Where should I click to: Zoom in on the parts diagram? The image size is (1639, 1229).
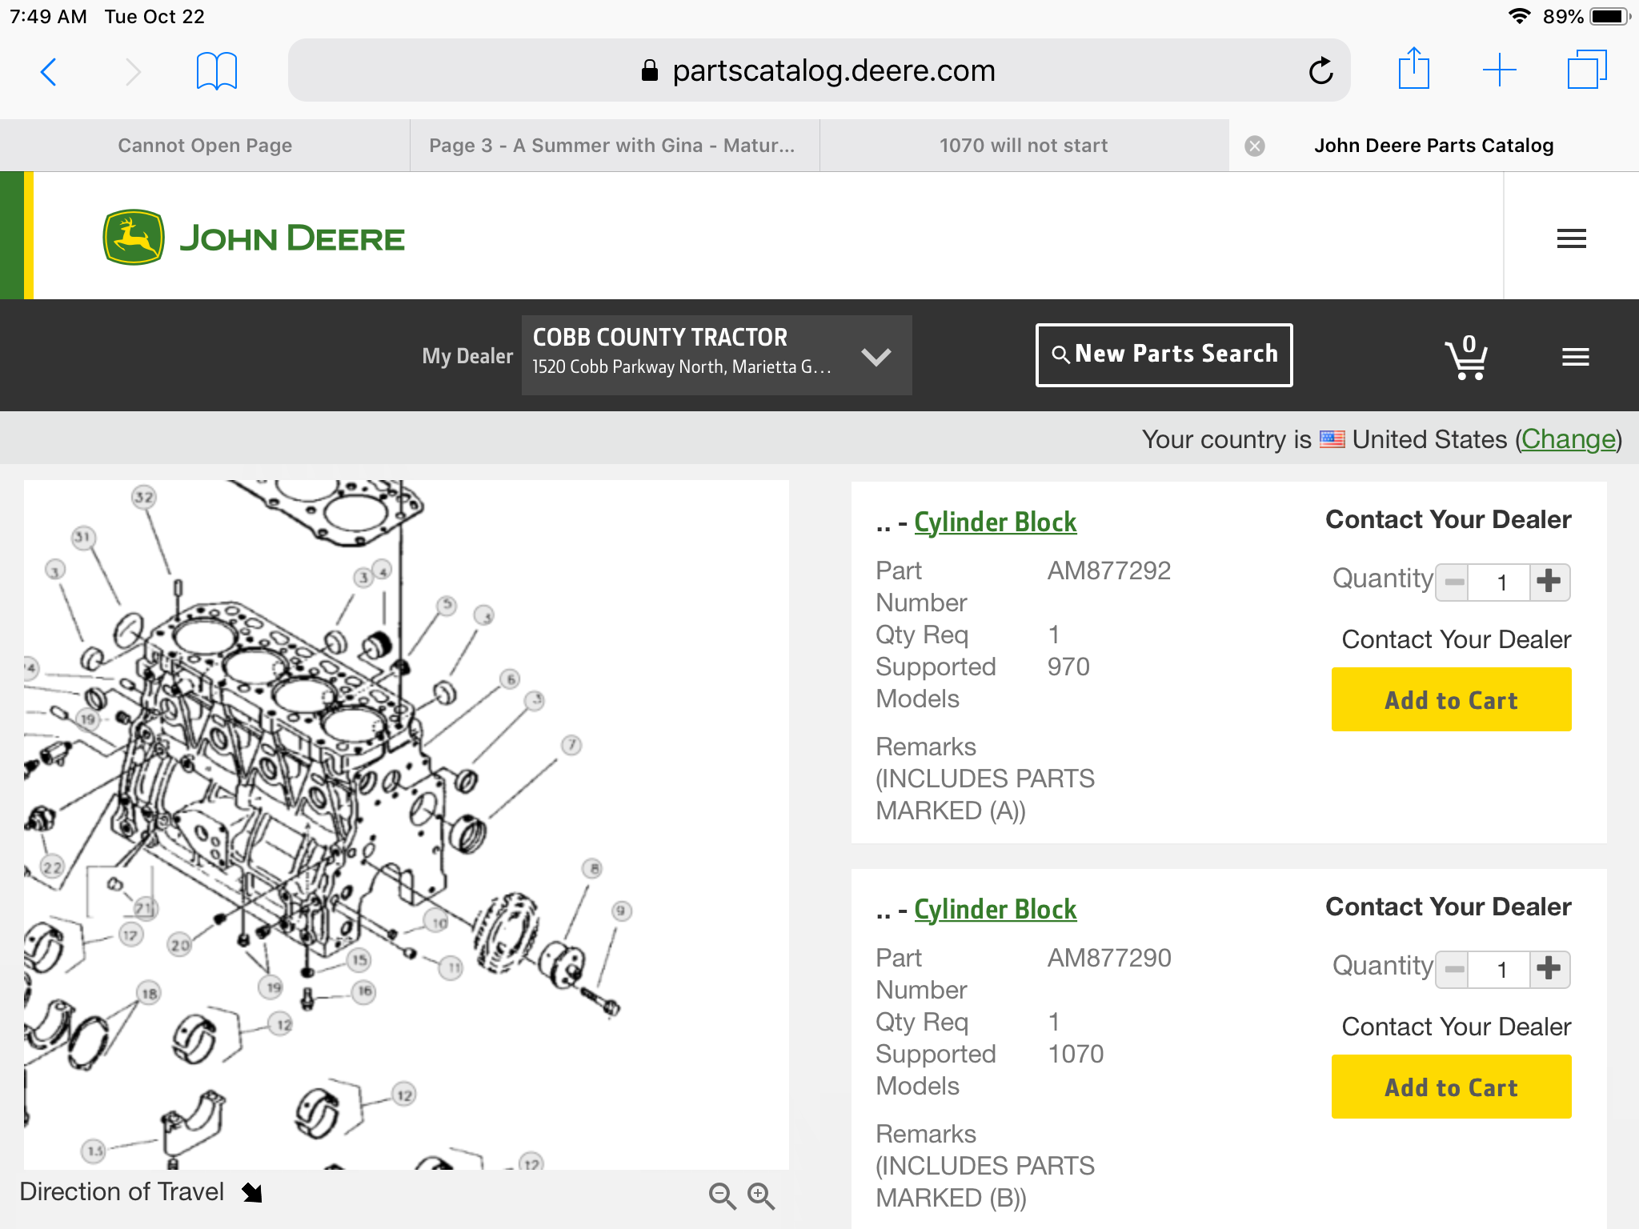tap(760, 1196)
